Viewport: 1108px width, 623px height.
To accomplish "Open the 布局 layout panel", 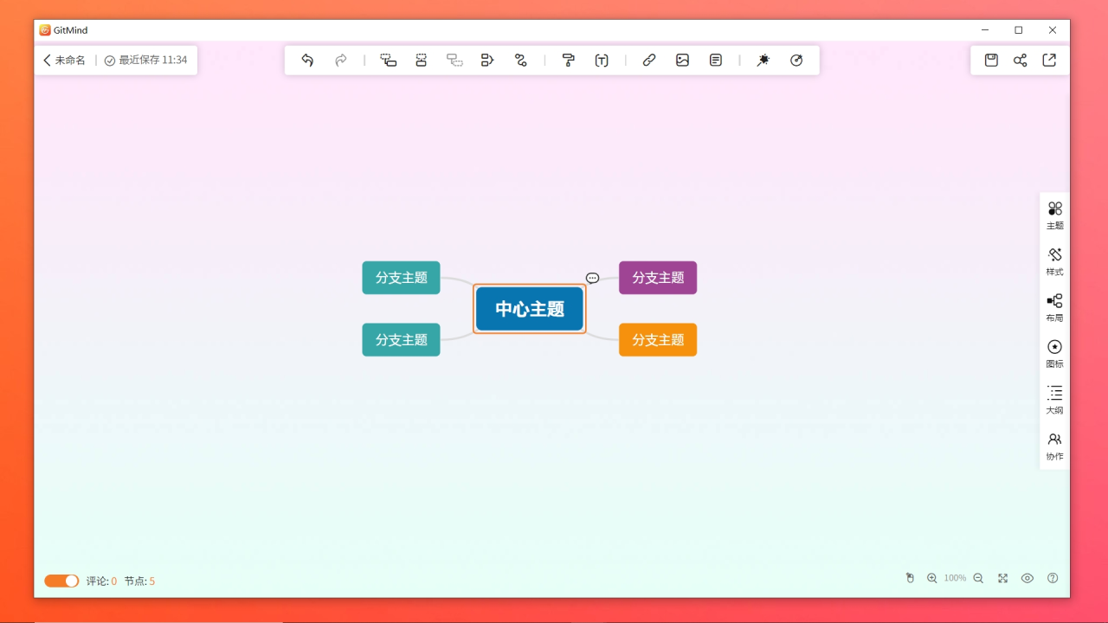I will pos(1054,307).
